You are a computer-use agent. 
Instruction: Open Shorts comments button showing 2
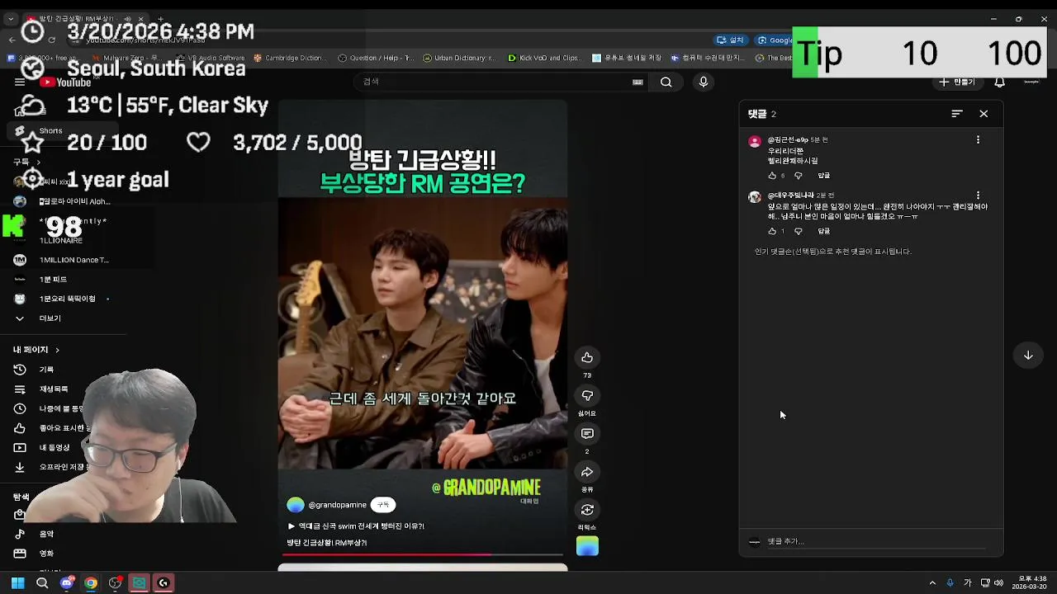587,433
